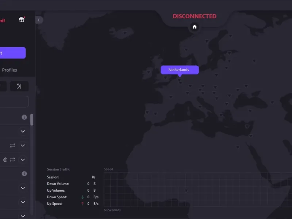Collapse the sidebar with the left chevron
The height and width of the screenshot is (219, 292).
(39, 20)
